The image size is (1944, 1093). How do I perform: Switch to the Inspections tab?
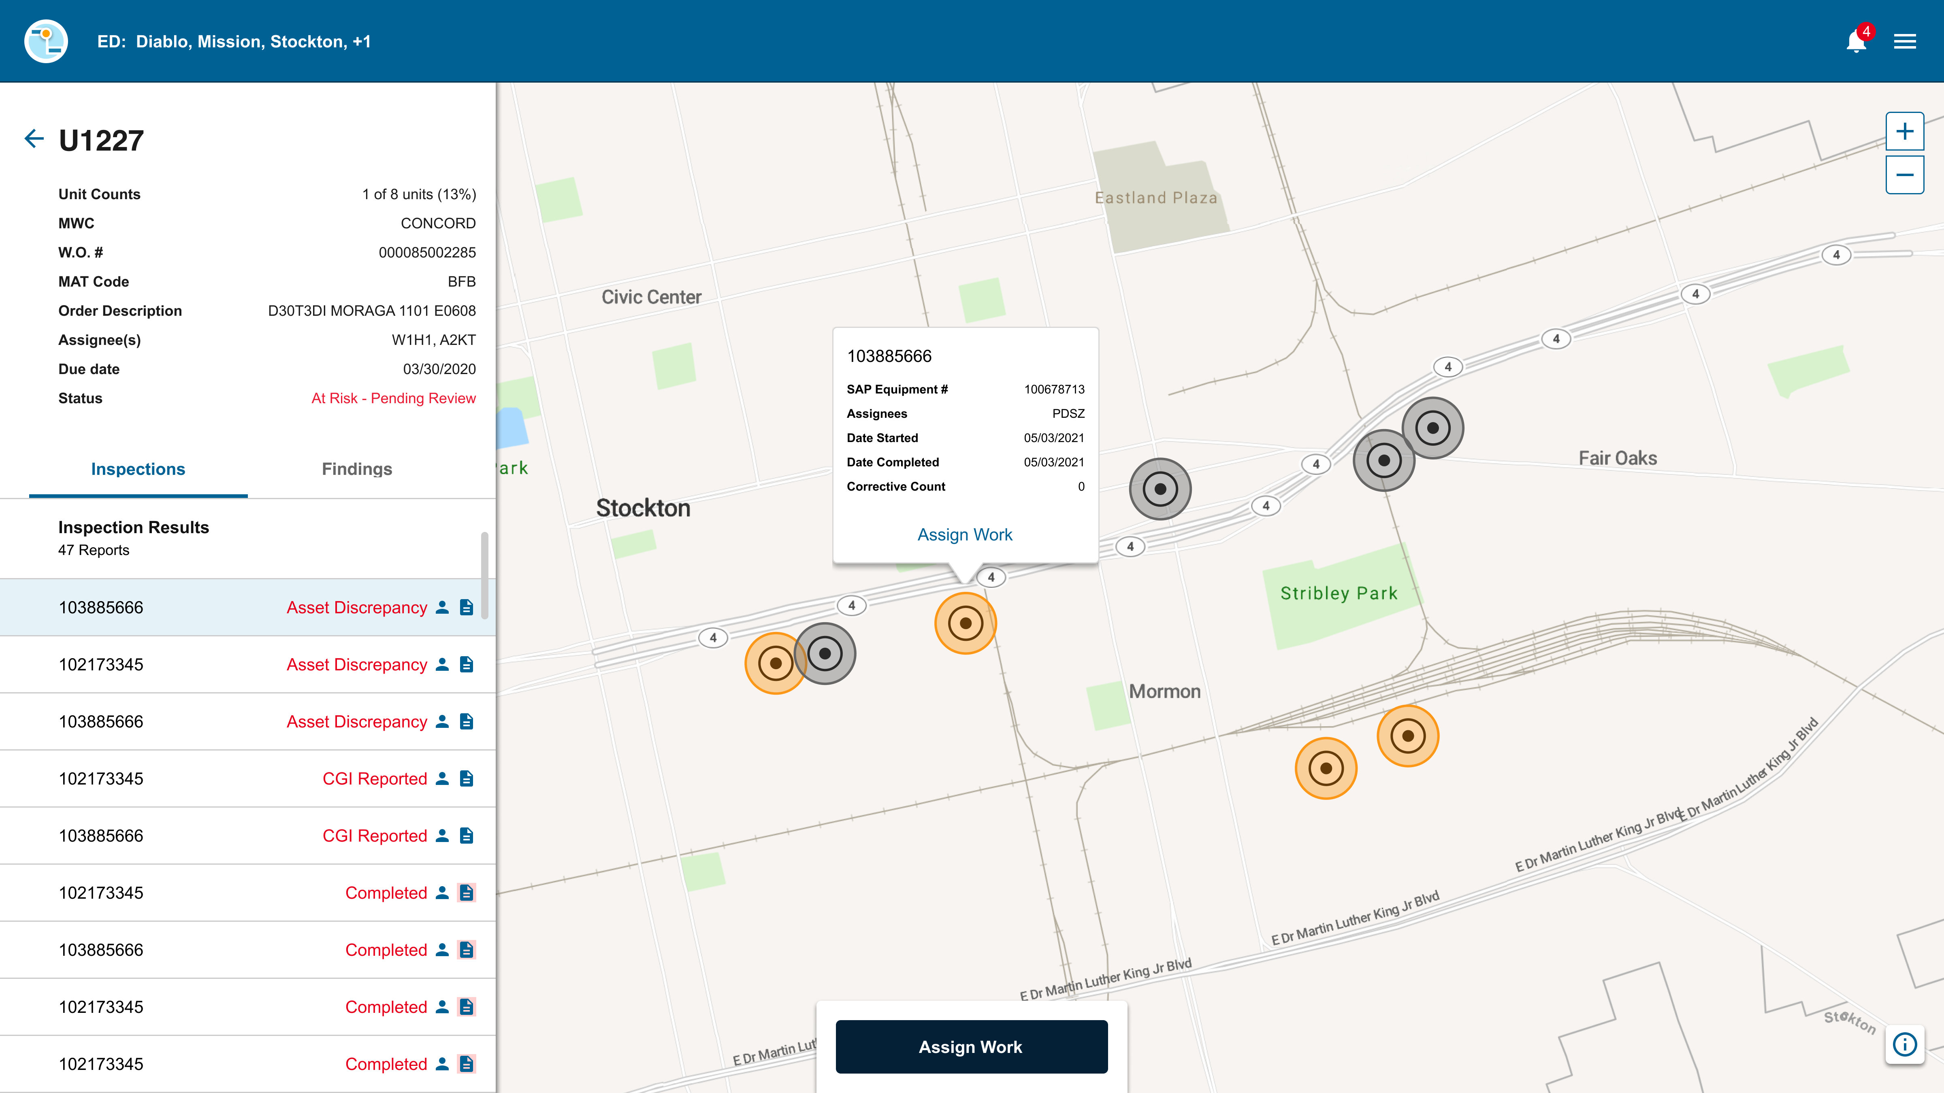(x=138, y=469)
